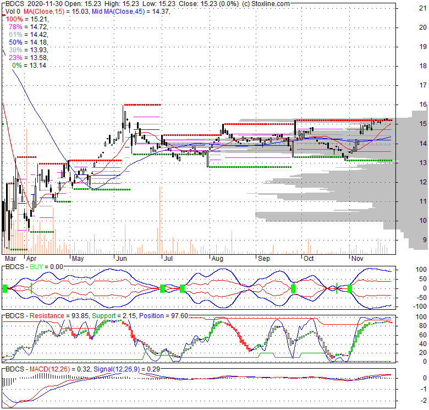Select the 2020-11-30 date in the header
This screenshot has width=429, height=410.
[46, 4]
